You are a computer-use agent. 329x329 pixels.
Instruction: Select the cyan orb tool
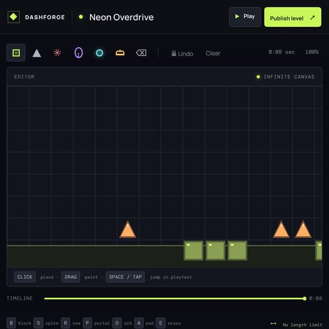[x=99, y=53]
